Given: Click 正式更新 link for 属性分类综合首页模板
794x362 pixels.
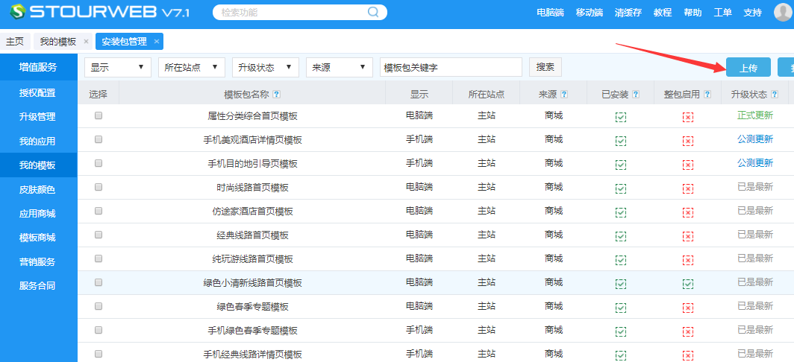Looking at the screenshot, I should coord(755,115).
